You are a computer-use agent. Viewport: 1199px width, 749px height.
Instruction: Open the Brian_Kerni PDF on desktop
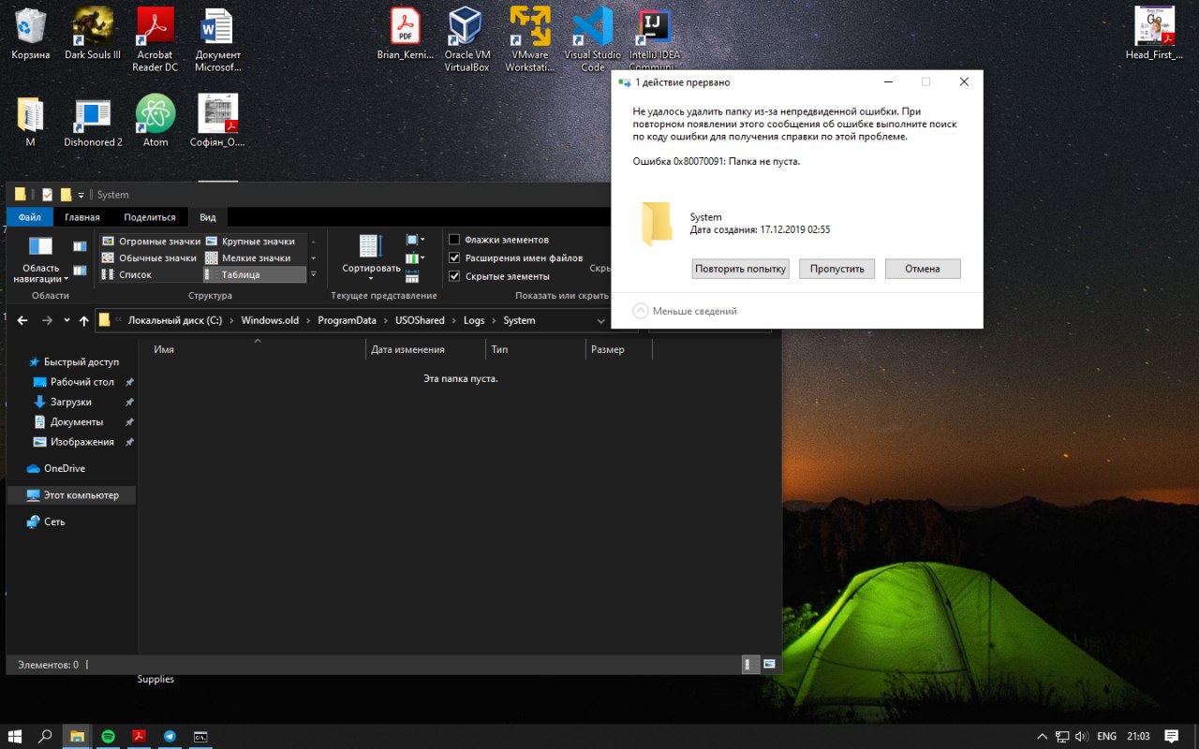[406, 34]
